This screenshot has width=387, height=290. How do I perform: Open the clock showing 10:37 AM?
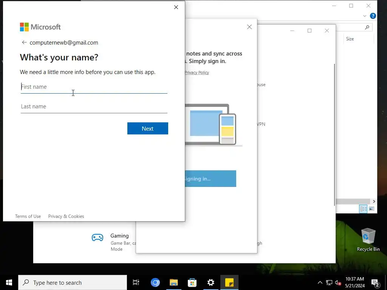[x=354, y=282]
